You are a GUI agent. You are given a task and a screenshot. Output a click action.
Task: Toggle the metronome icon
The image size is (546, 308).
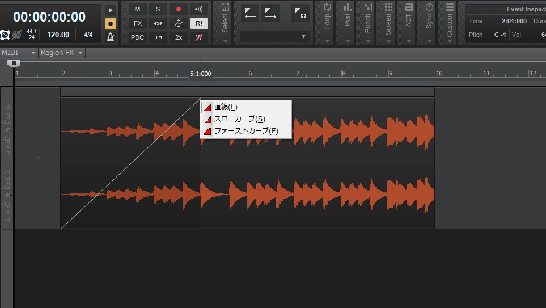pyautogui.click(x=111, y=36)
